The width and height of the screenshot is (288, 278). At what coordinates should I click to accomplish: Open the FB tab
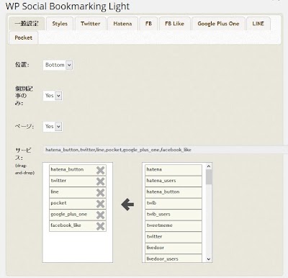[x=148, y=24]
